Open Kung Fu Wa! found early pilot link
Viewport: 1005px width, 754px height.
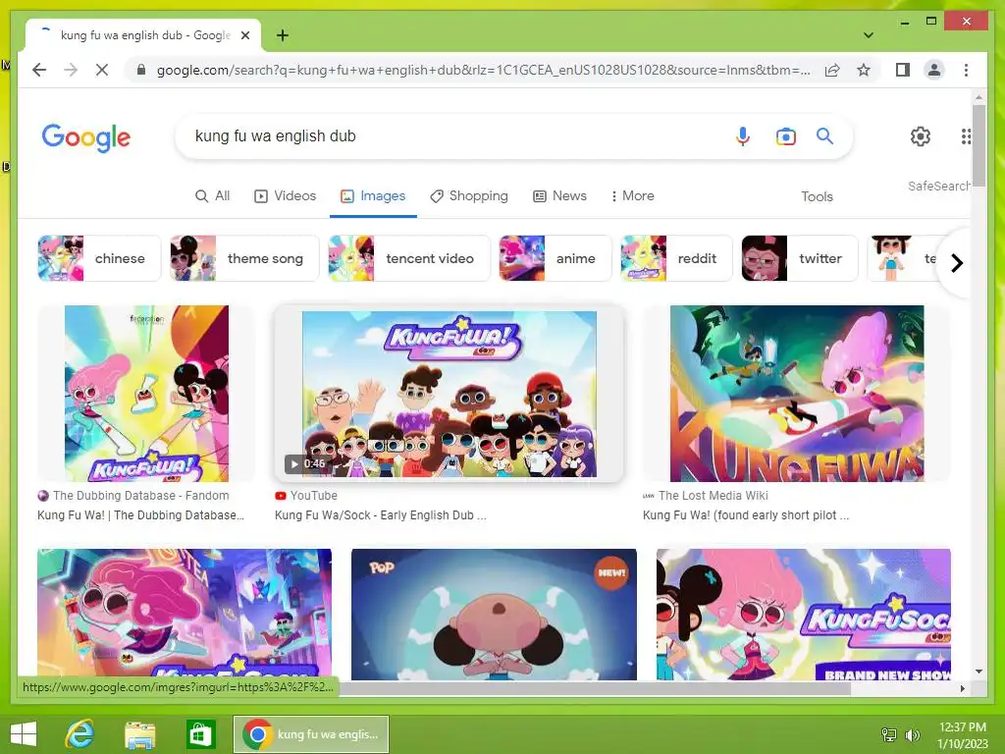[746, 515]
